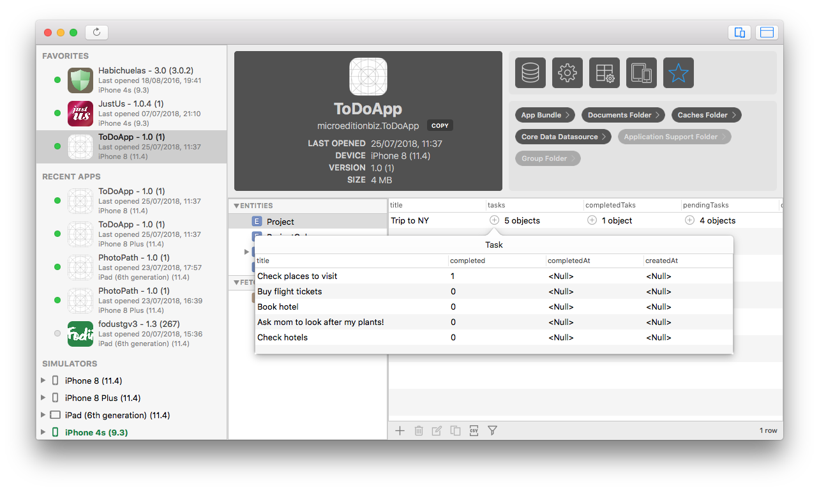Add a new row with plus icon
This screenshot has height=491, width=819.
pyautogui.click(x=400, y=431)
